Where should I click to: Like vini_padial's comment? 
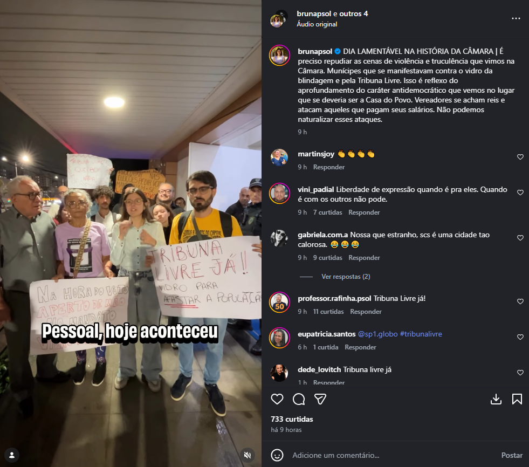coord(520,193)
